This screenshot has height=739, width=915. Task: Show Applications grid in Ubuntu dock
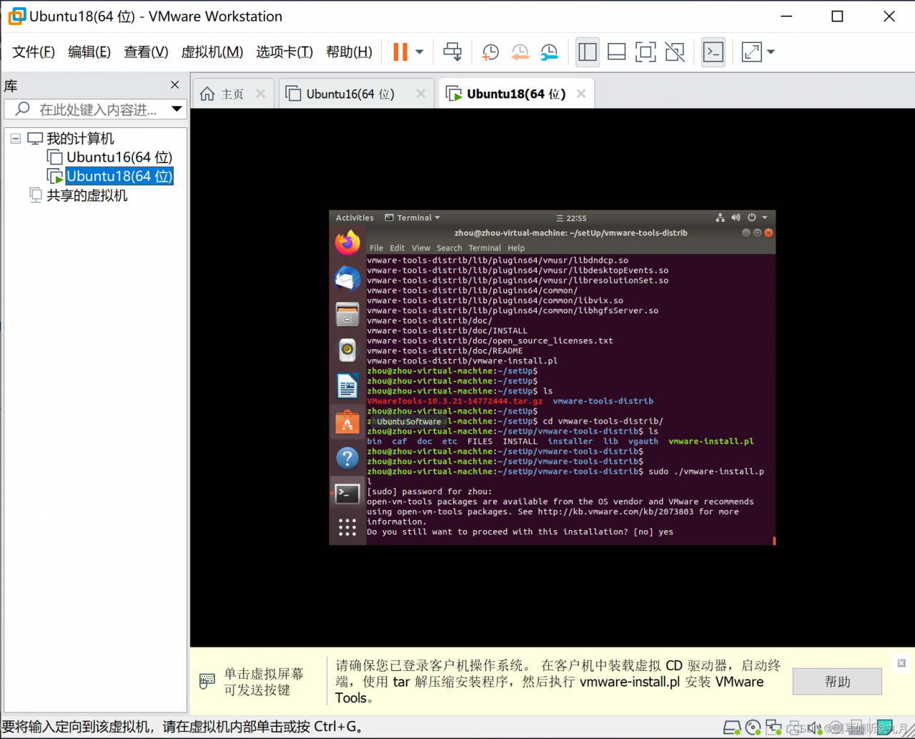tap(347, 527)
